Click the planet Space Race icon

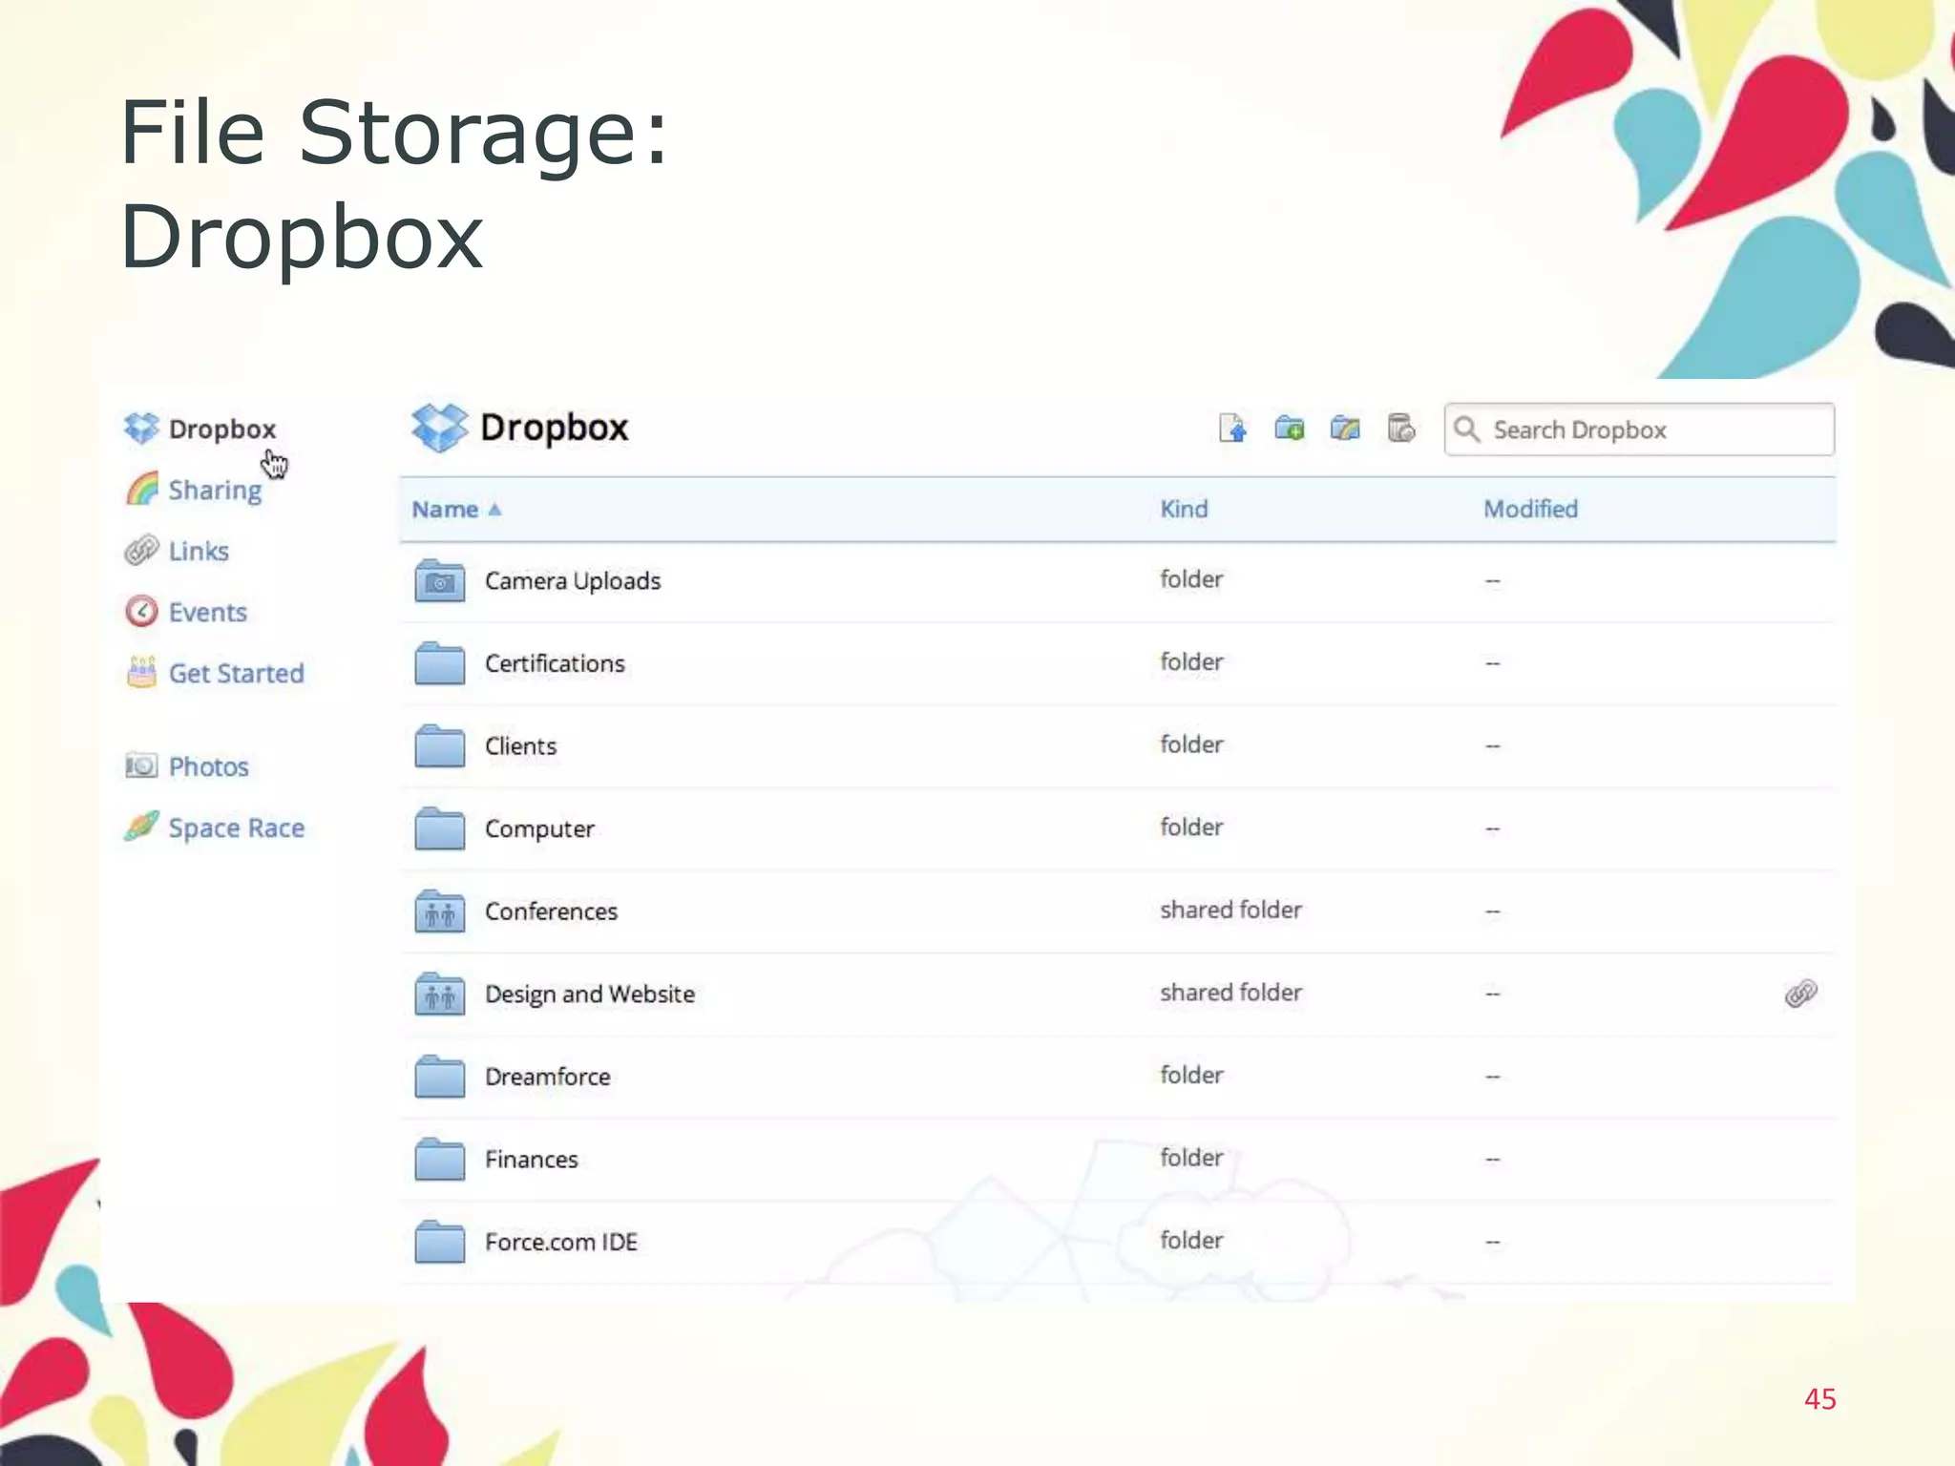141,827
